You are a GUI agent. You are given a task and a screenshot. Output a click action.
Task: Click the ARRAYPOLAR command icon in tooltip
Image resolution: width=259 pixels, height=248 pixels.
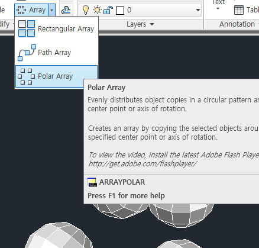point(92,182)
